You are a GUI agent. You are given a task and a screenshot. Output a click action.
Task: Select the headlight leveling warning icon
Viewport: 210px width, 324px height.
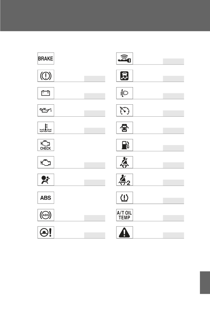coord(125,93)
